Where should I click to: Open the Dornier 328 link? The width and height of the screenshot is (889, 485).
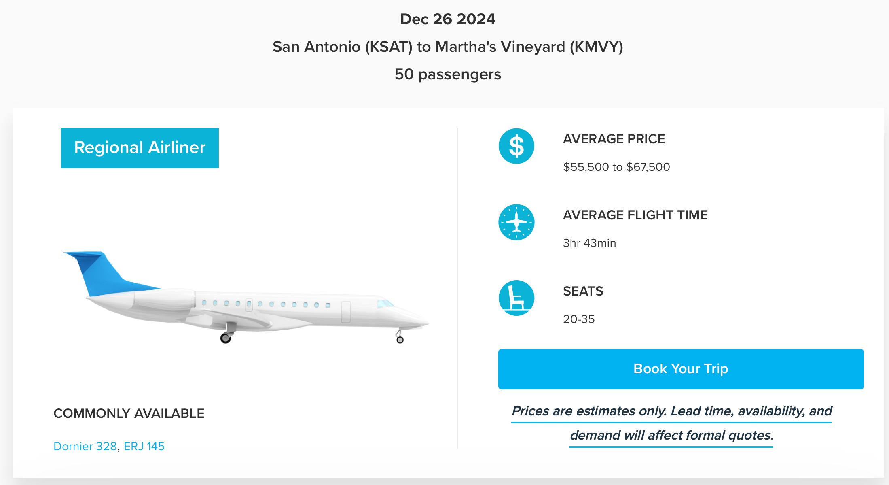[x=85, y=446]
